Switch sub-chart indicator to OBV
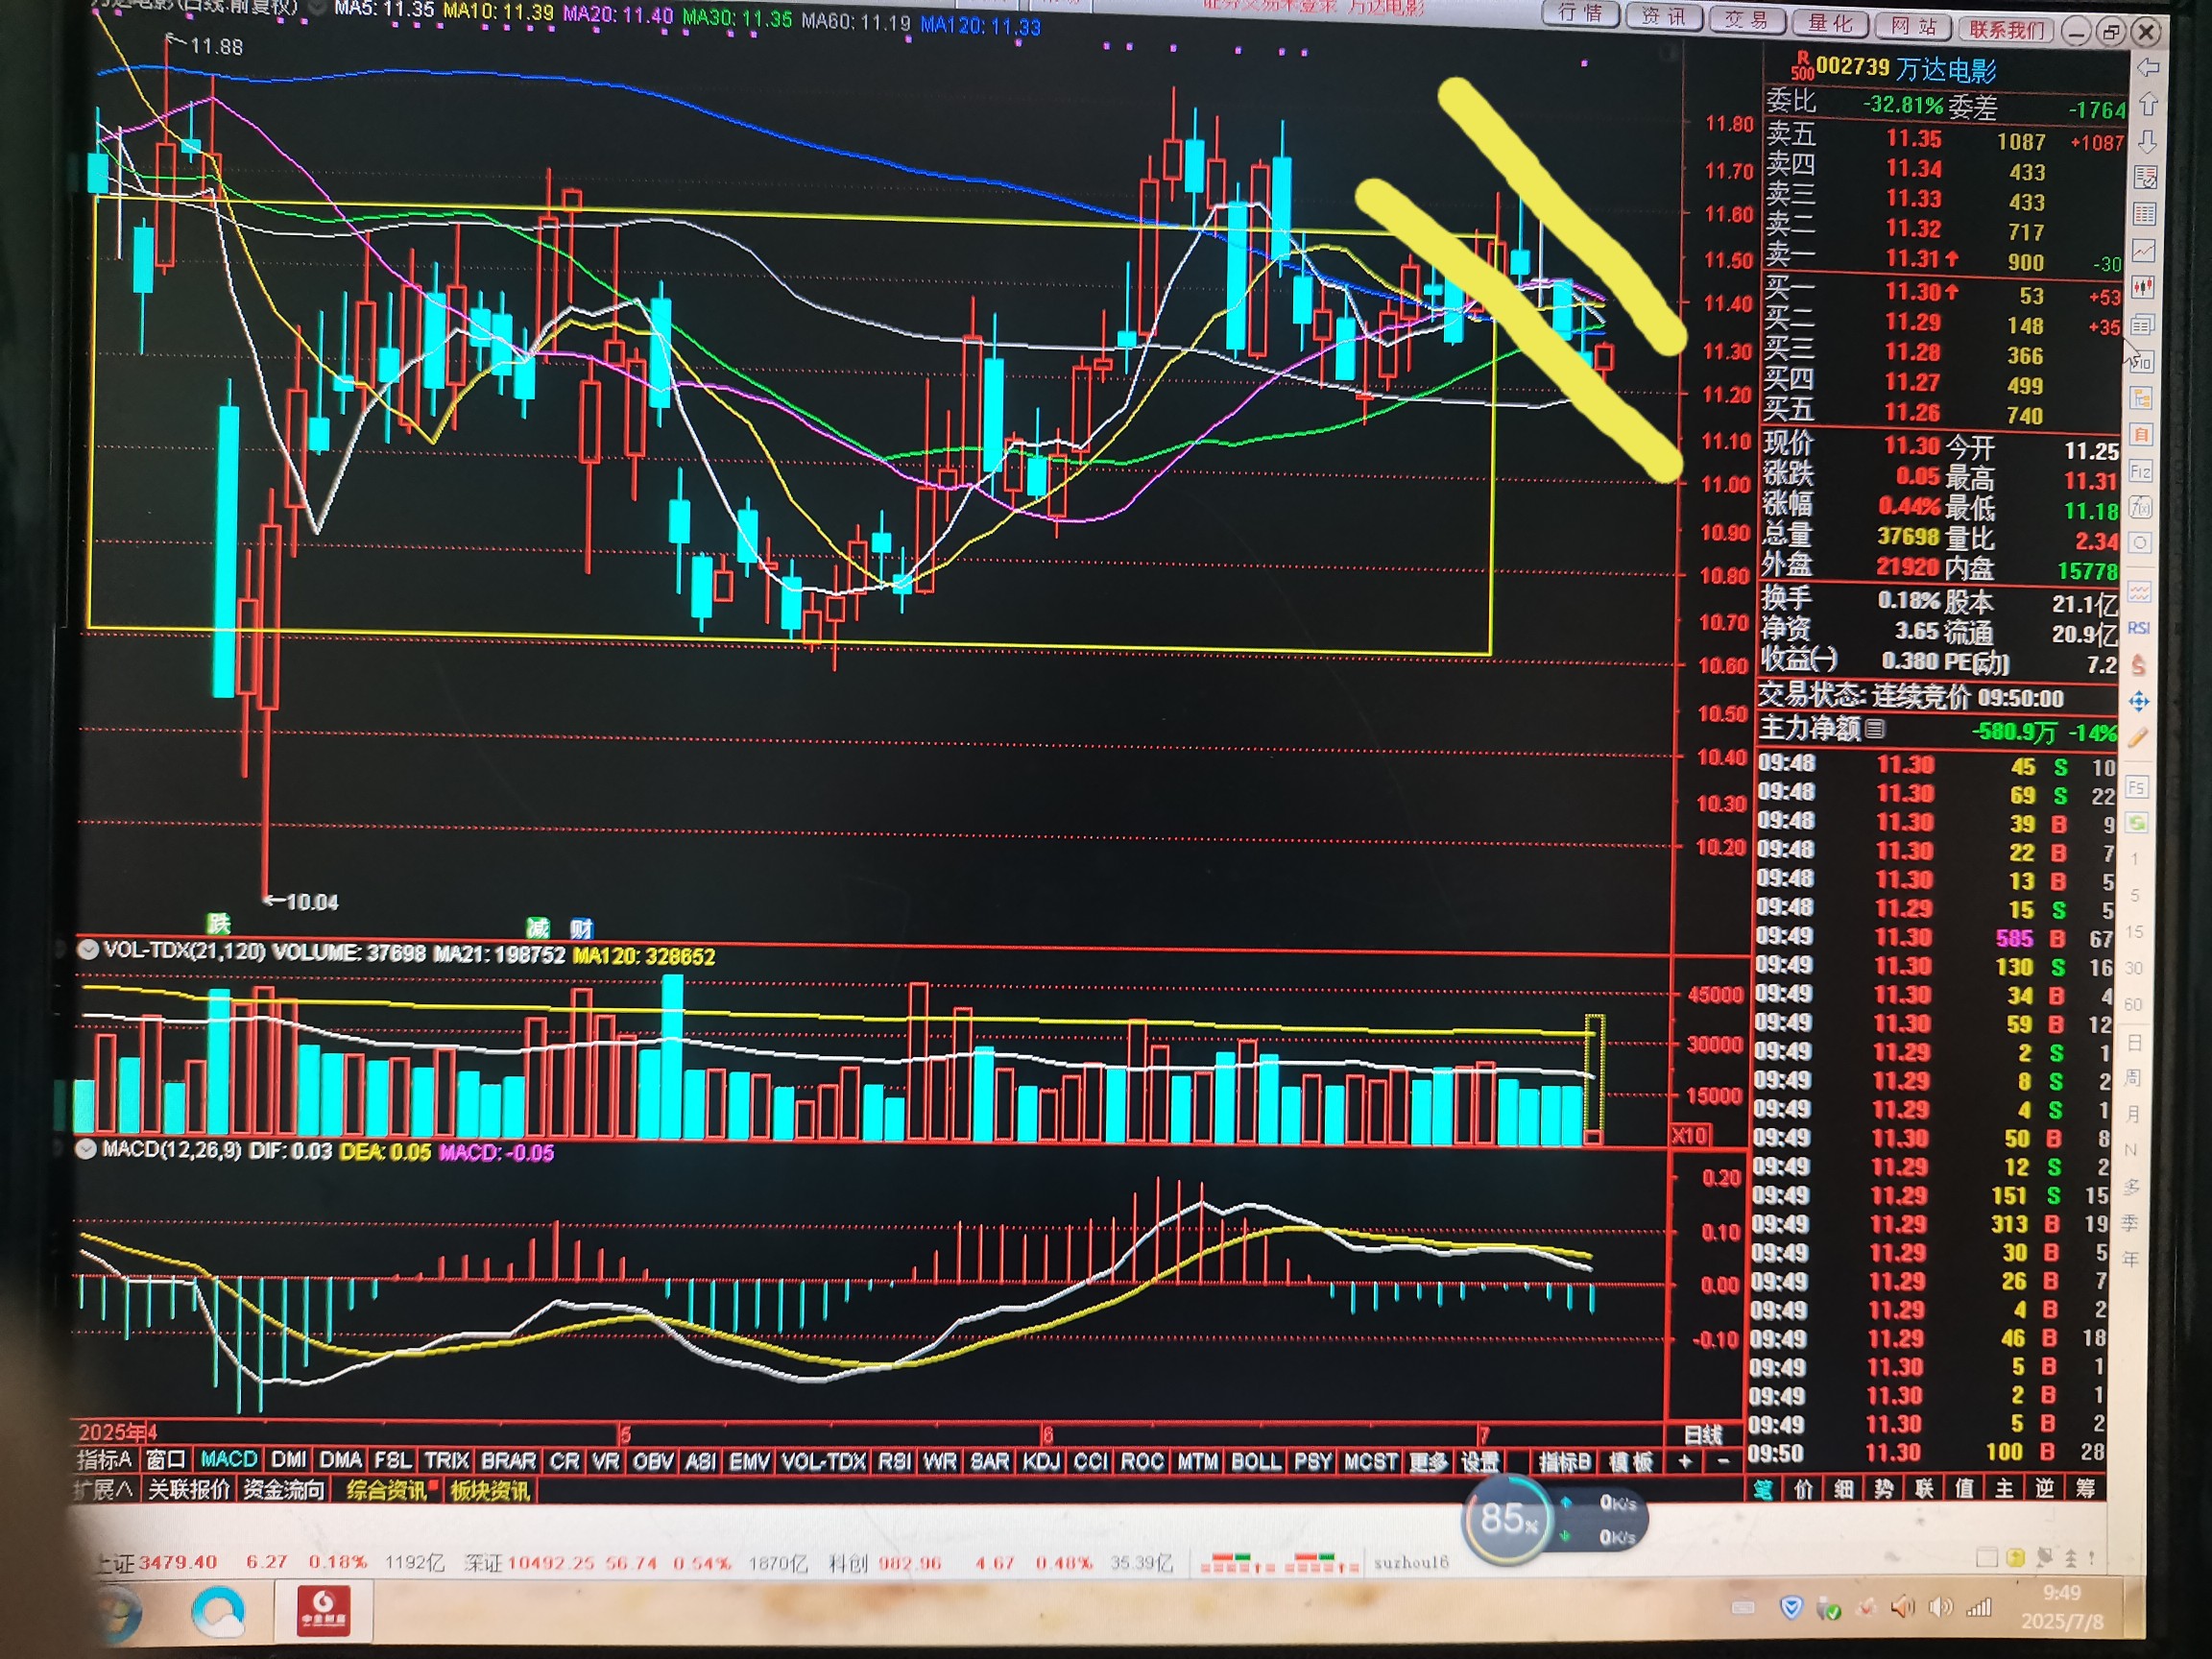The width and height of the screenshot is (2212, 1659). tap(653, 1461)
